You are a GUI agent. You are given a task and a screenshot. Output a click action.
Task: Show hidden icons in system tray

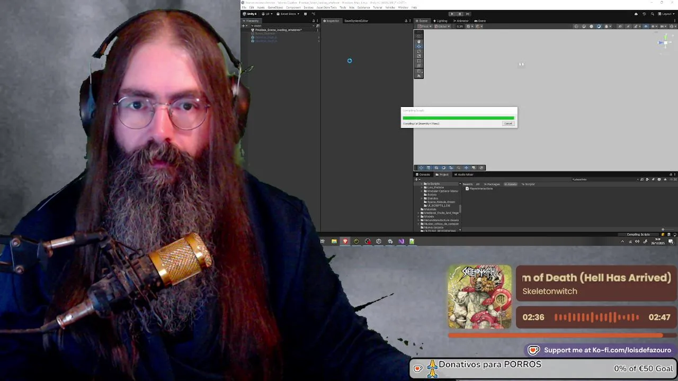[x=622, y=241]
